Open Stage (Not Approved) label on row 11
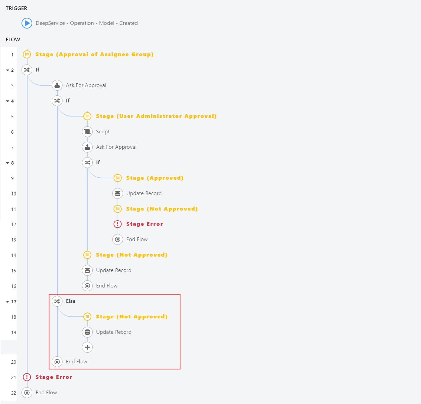This screenshot has height=404, width=421. click(x=162, y=209)
